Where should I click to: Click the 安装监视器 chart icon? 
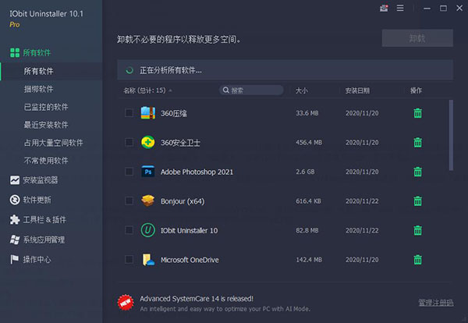pyautogui.click(x=15, y=180)
